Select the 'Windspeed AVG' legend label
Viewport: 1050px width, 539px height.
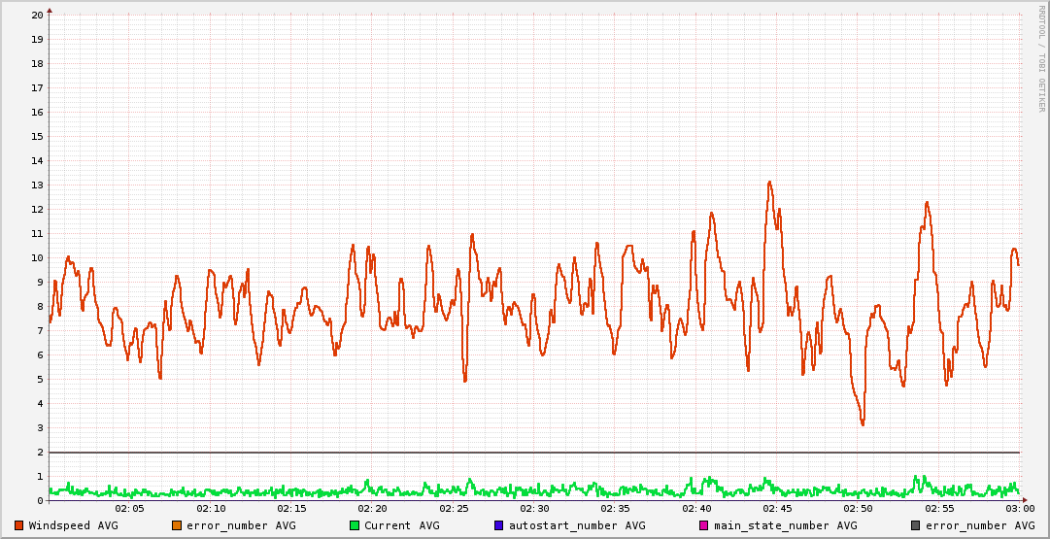click(x=73, y=525)
